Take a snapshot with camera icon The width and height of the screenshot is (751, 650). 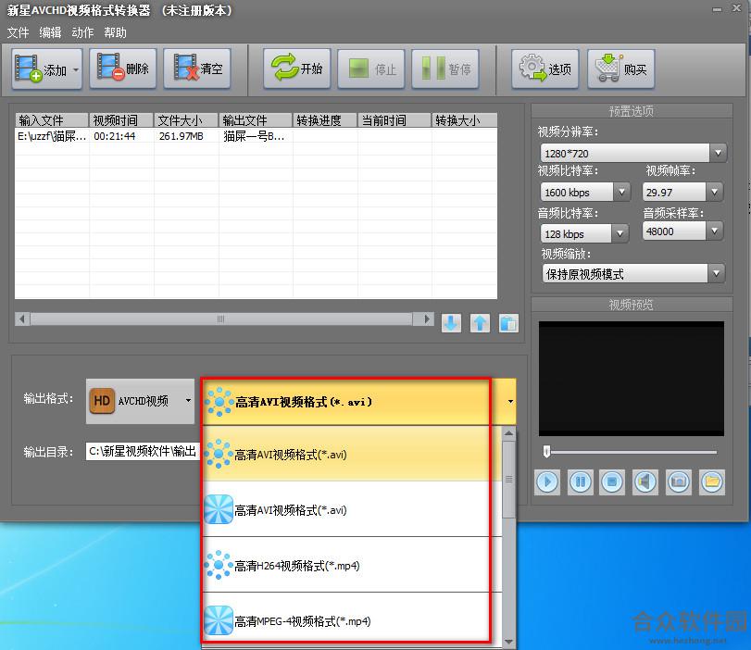(x=679, y=481)
